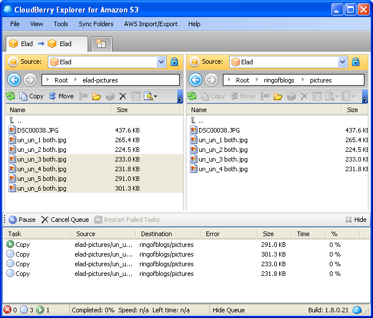Go back in right pane navigation
The height and width of the screenshot is (318, 373).
(195, 80)
